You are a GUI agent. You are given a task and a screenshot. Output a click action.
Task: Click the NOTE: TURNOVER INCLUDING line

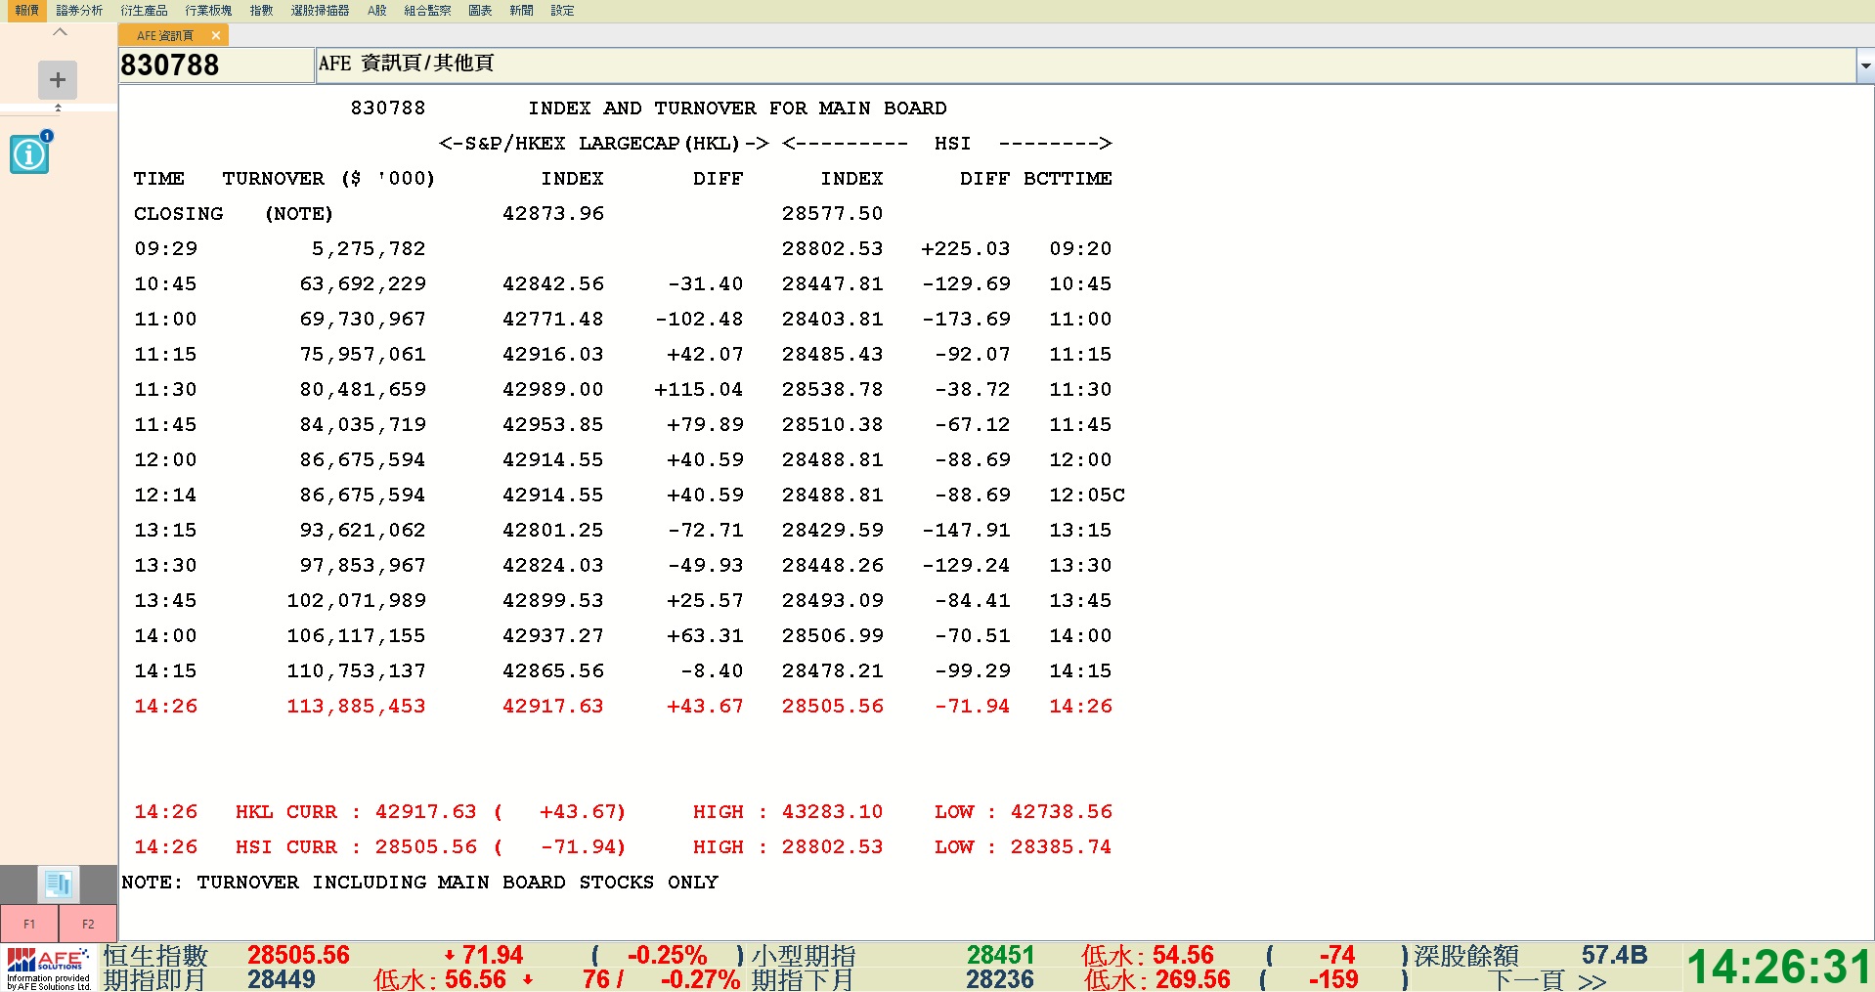pos(420,882)
